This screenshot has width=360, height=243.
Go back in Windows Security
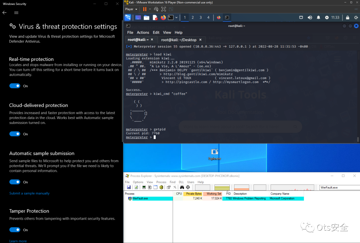pyautogui.click(x=5, y=13)
